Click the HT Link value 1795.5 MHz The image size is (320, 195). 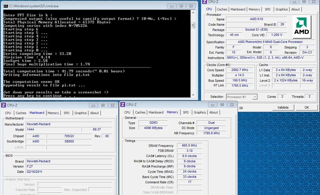pos(240,86)
